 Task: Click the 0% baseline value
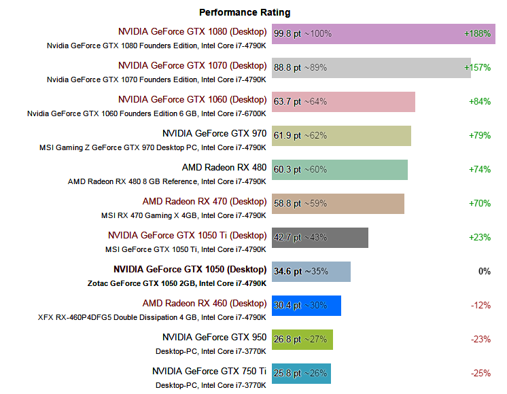485,271
